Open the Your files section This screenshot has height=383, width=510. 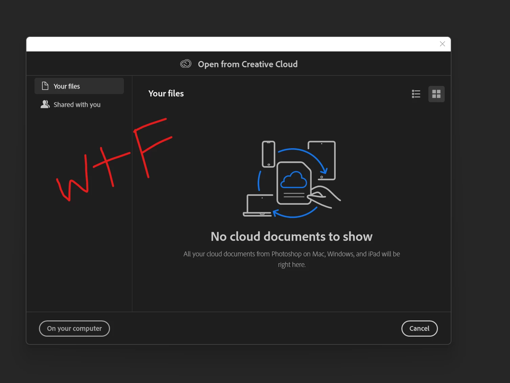pos(79,86)
